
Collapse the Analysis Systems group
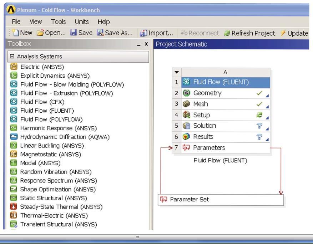12,56
